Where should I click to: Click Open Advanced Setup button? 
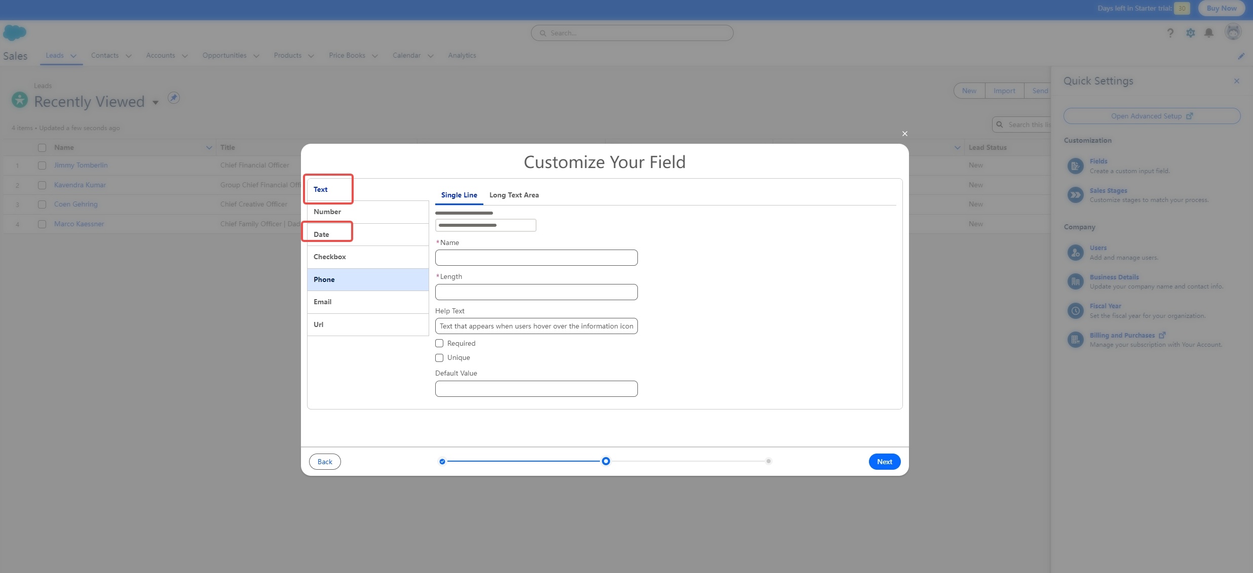1152,116
